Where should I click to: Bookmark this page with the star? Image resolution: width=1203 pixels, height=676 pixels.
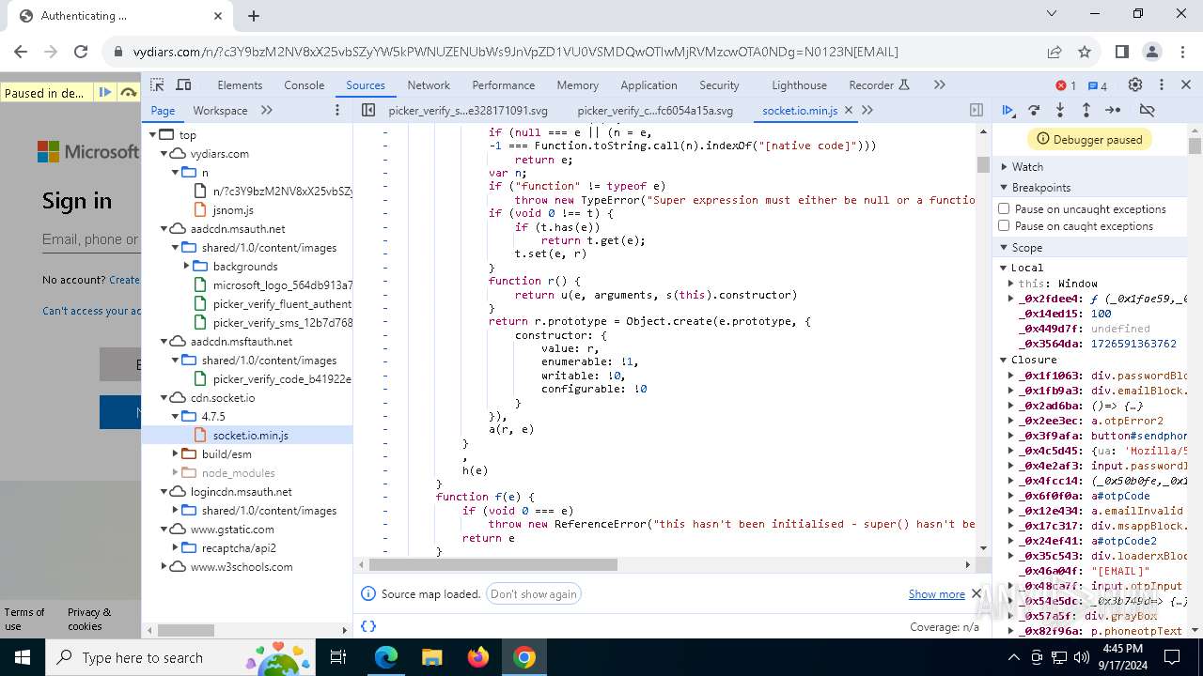[1085, 52]
